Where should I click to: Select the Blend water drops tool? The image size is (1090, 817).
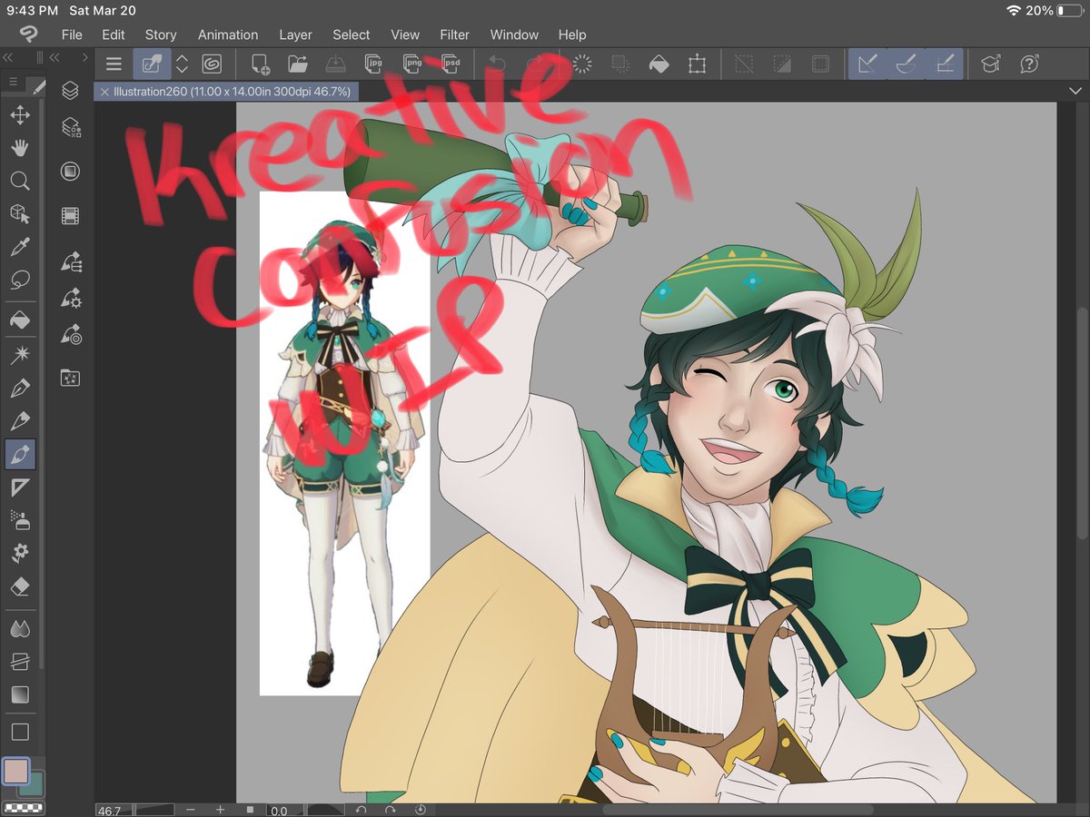tap(20, 628)
